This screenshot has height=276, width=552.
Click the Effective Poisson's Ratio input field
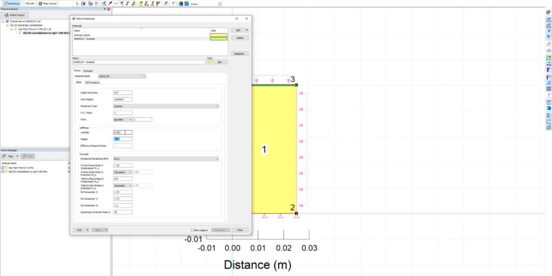[123, 146]
